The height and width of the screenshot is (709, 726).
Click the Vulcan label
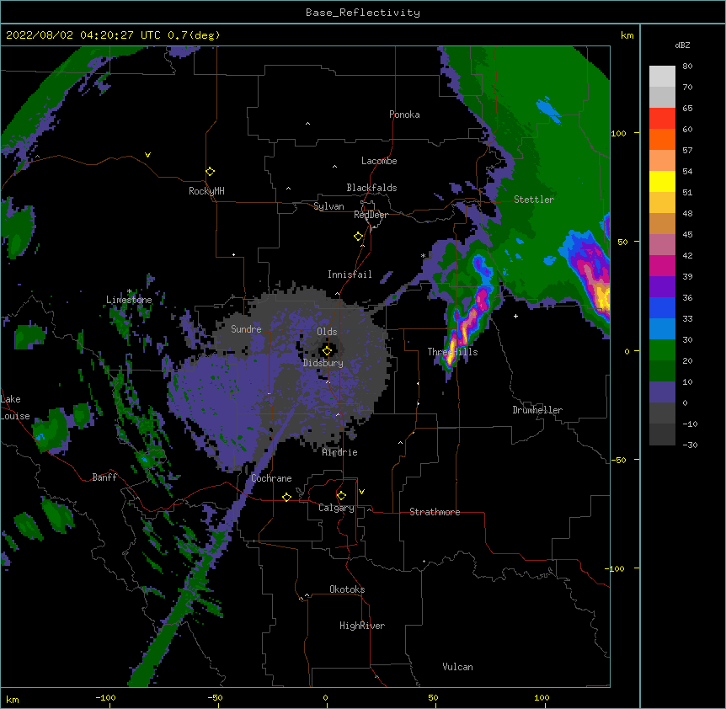457,667
